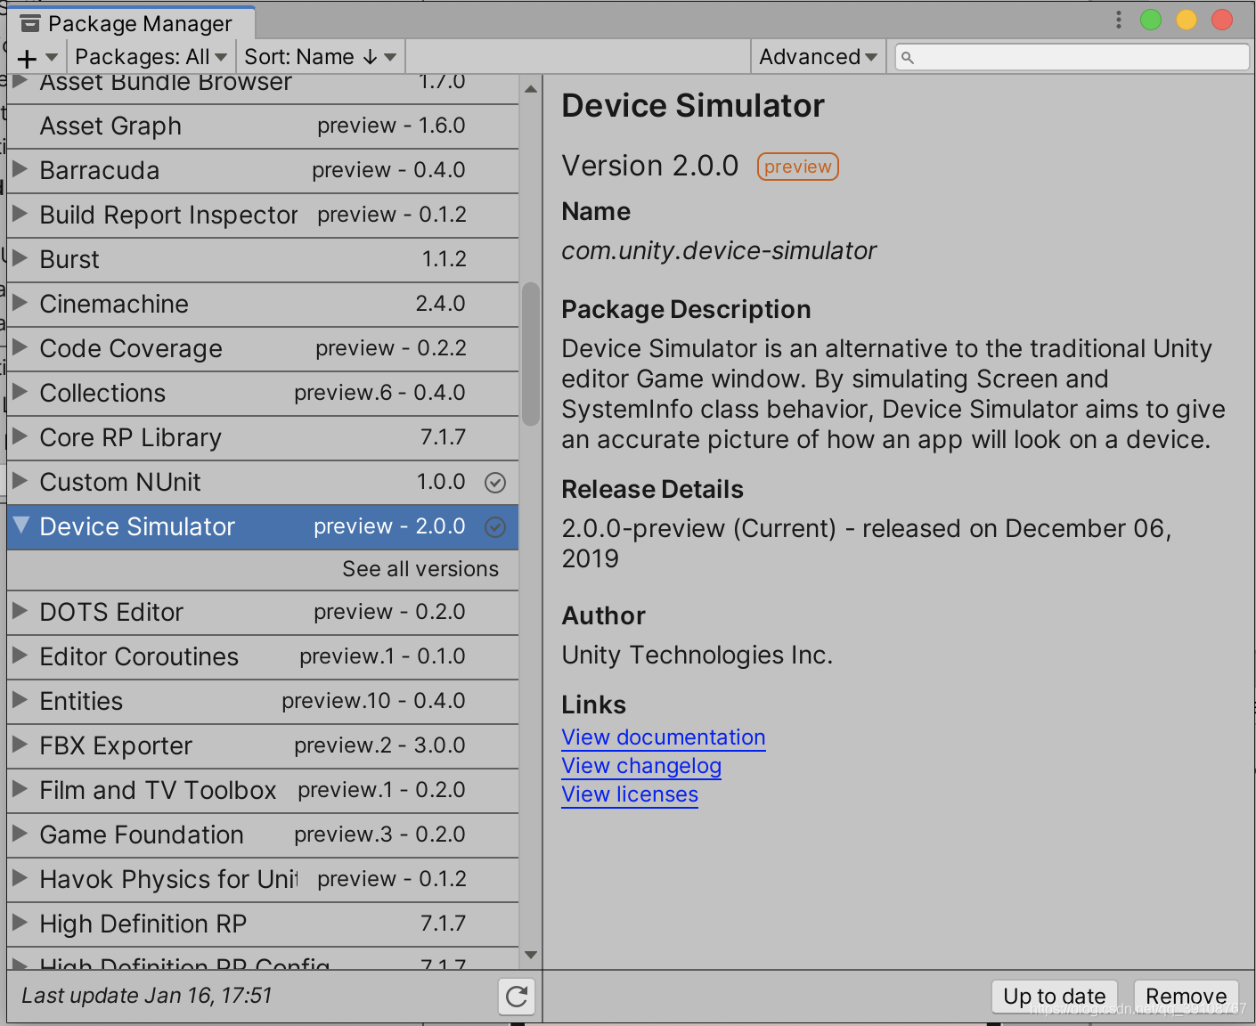Image resolution: width=1256 pixels, height=1026 pixels.
Task: Select the High Definition RP package
Action: 143,924
